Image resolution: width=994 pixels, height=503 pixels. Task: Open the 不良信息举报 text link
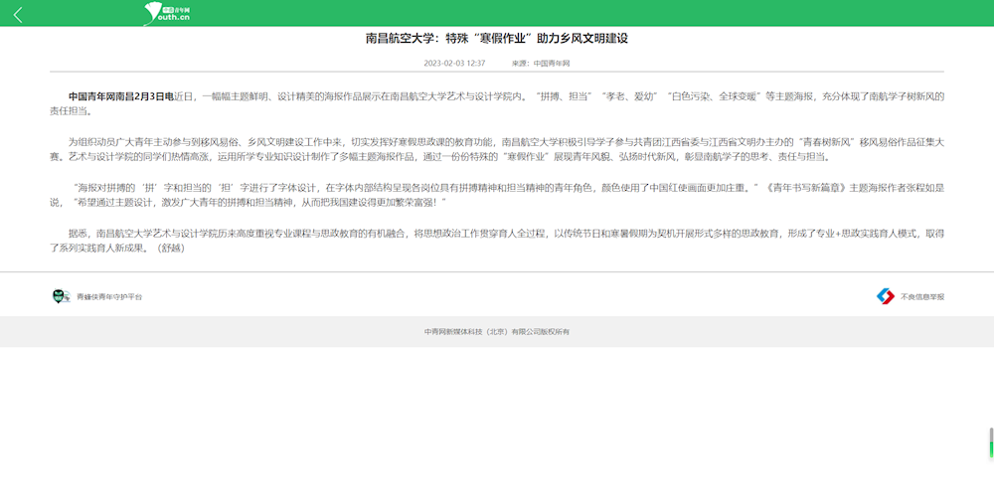click(x=922, y=297)
